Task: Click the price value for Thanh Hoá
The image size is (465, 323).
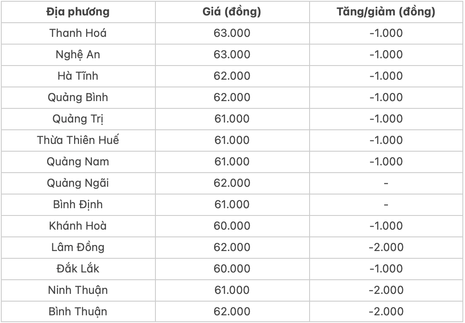Action: (x=232, y=33)
